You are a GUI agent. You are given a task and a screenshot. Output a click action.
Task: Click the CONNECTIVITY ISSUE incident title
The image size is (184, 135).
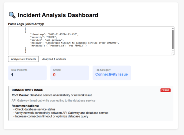(27, 90)
